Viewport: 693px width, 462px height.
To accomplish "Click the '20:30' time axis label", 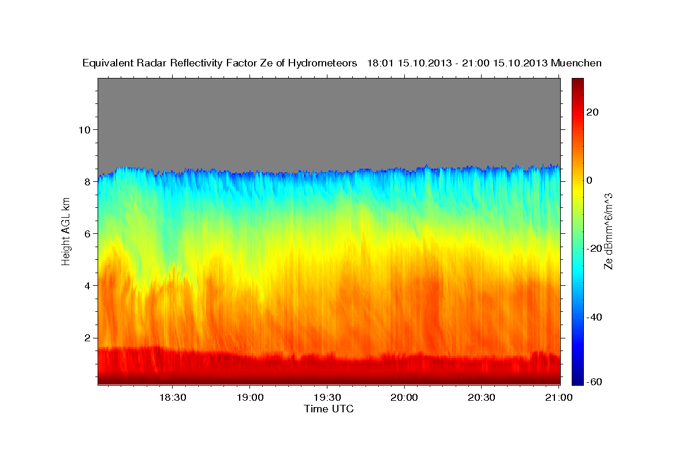I will pyautogui.click(x=482, y=397).
